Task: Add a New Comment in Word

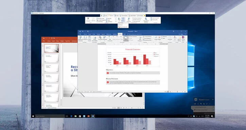Action: [110, 38]
